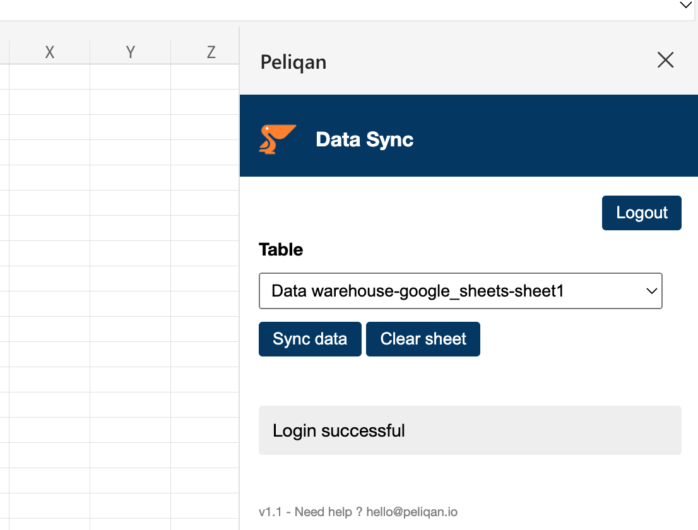Image resolution: width=698 pixels, height=530 pixels.
Task: Click the orange Peliqan pelican logo
Action: click(277, 139)
